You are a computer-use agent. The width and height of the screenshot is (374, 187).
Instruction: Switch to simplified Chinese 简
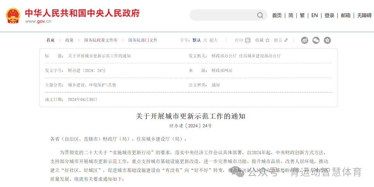(x=291, y=16)
